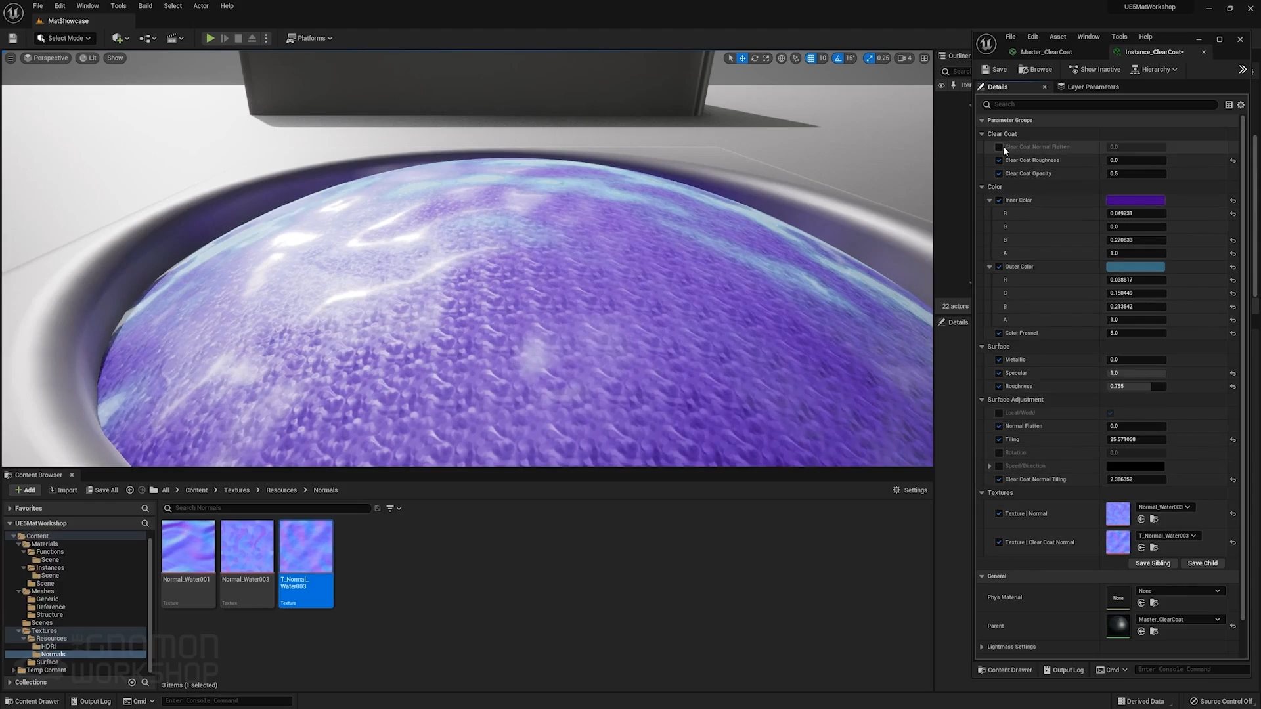Click browse-to-asset icon under Parent material
The image size is (1261, 709).
(x=1154, y=632)
